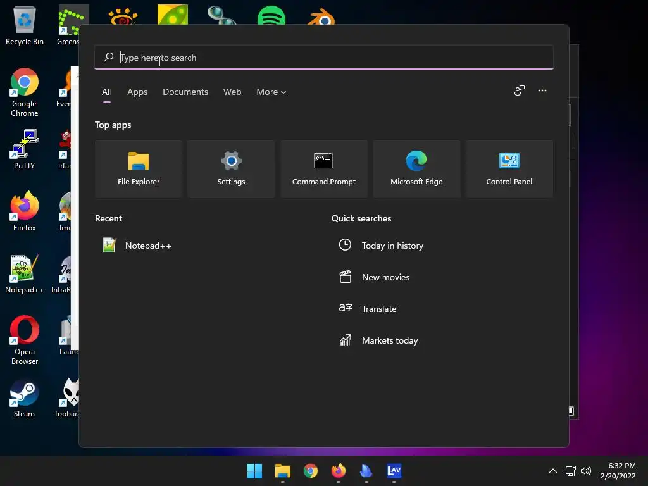Viewport: 648px width, 486px height.
Task: Open Control Panel from Top apps
Action: [509, 169]
